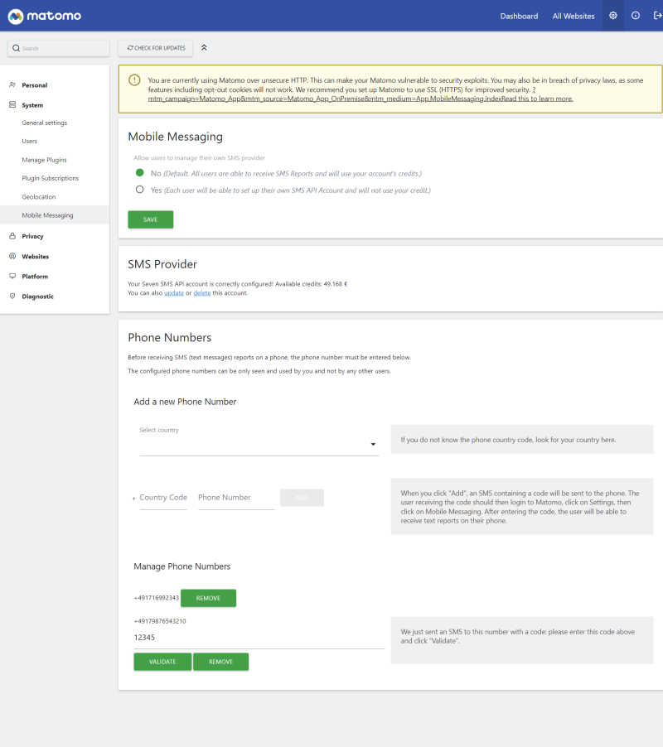Switch to All Websites
The image size is (663, 747).
(x=573, y=15)
